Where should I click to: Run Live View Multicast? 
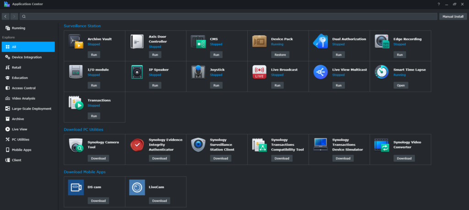coord(338,85)
